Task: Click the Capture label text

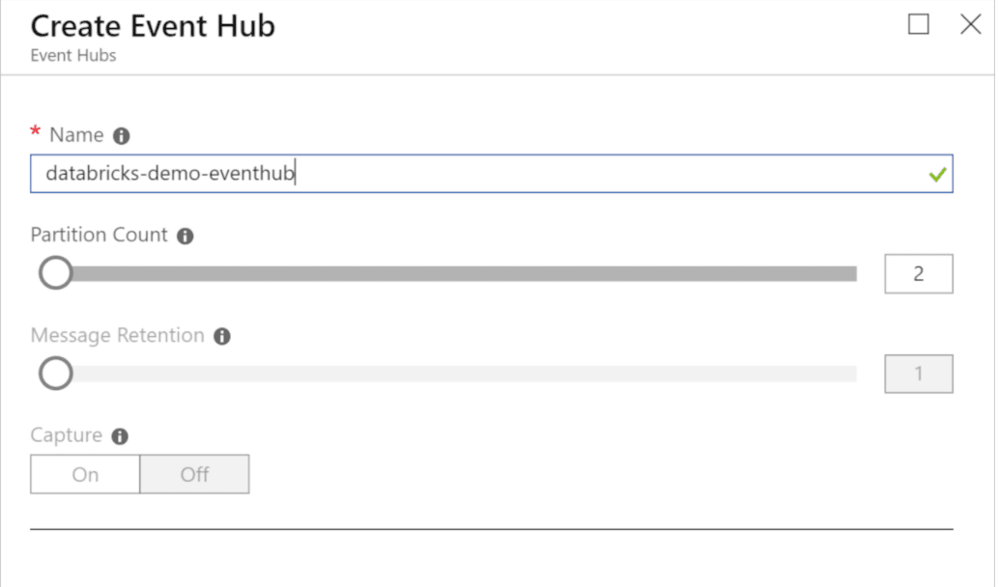Action: coord(67,435)
